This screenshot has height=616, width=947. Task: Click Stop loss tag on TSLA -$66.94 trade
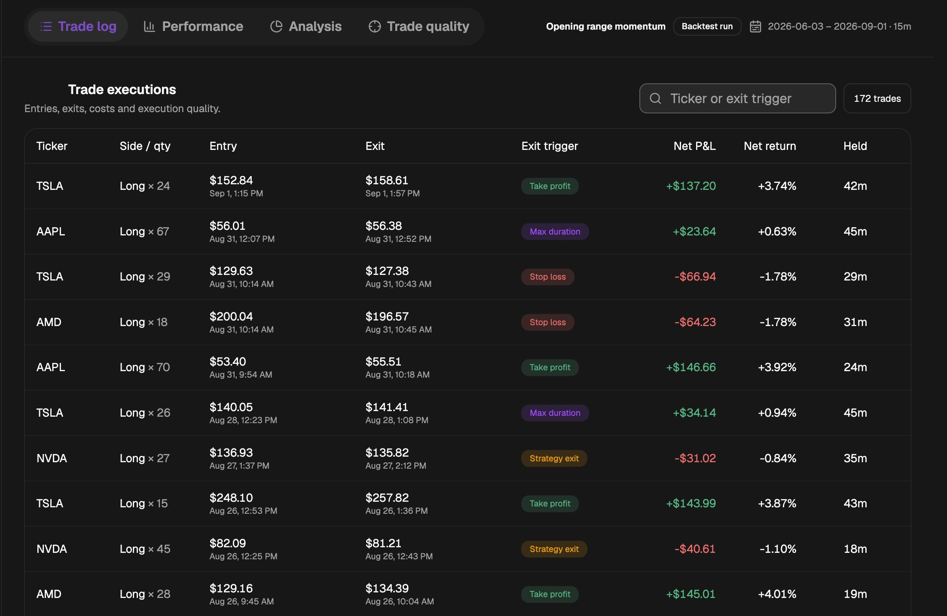(x=547, y=277)
